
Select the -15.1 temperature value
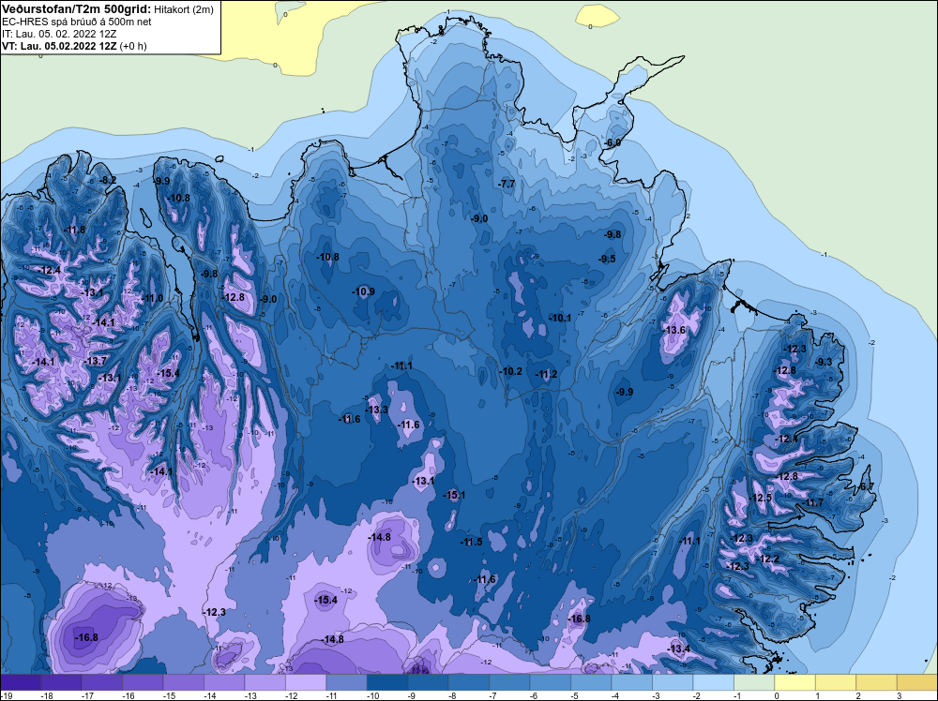point(454,495)
